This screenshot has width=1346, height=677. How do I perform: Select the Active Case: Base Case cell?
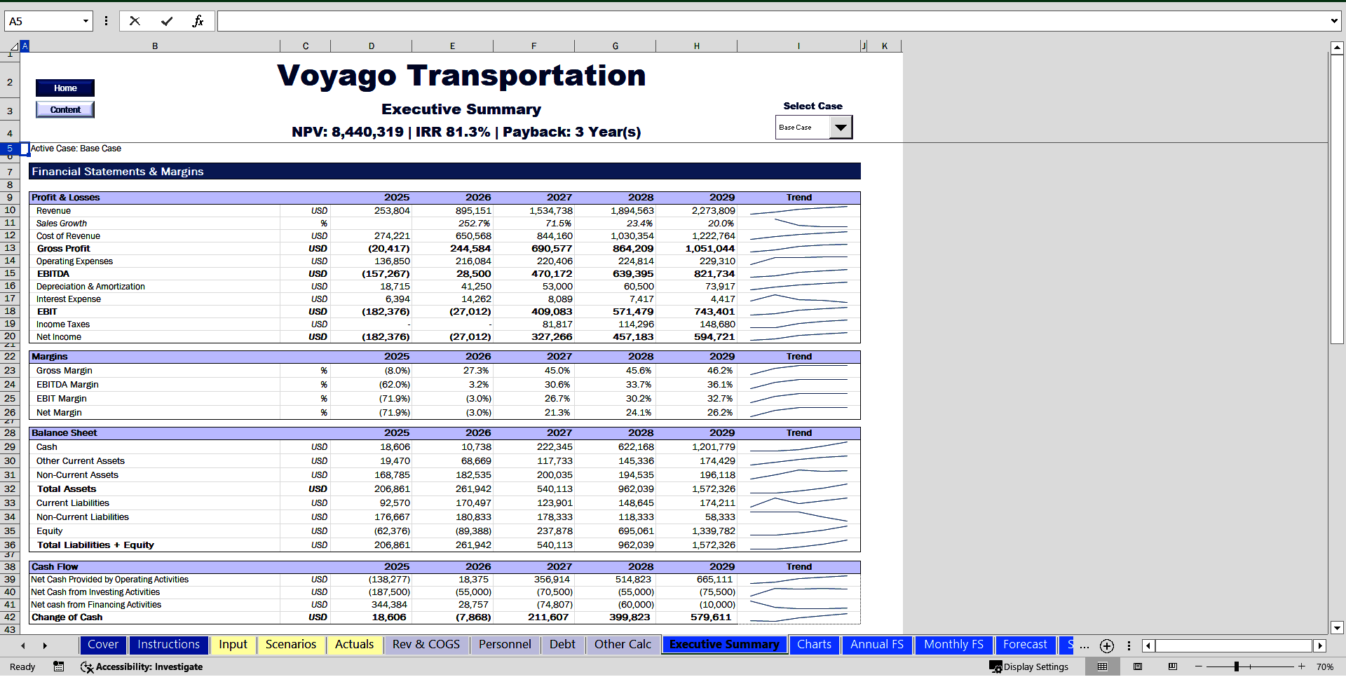coord(76,148)
